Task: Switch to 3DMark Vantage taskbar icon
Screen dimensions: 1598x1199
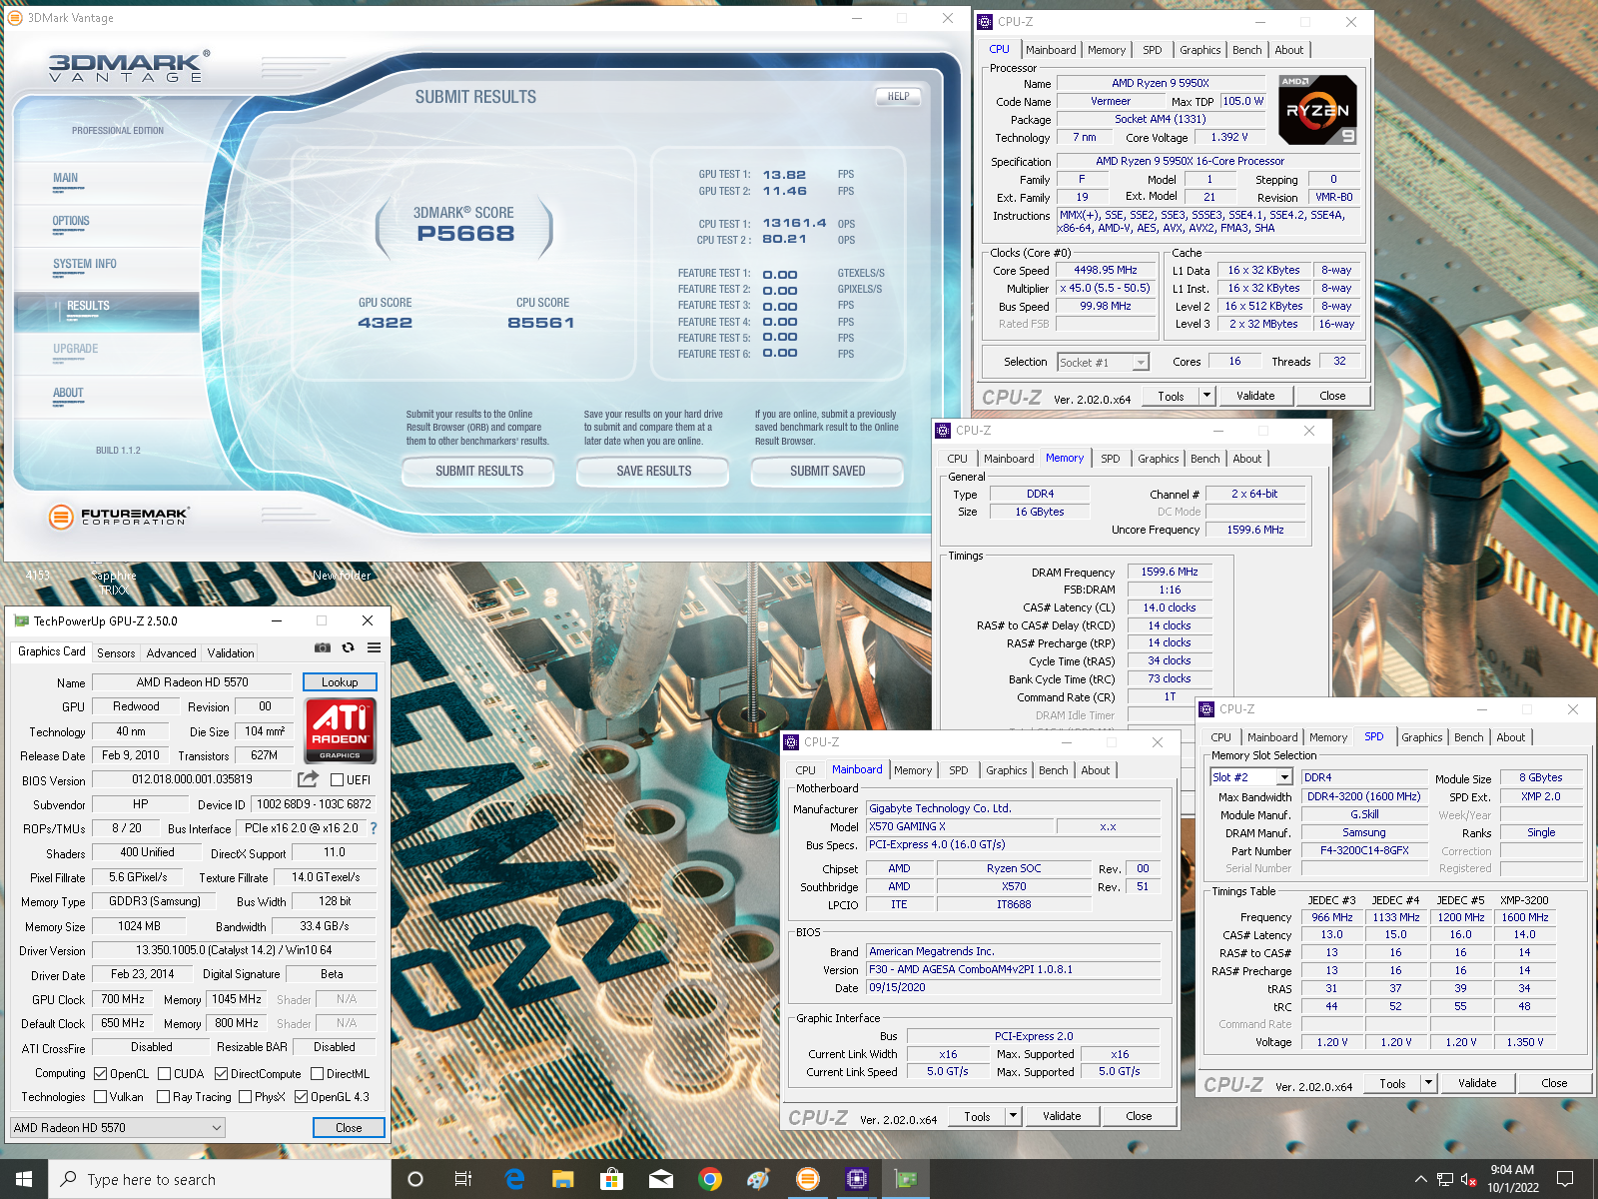Action: coord(807,1179)
